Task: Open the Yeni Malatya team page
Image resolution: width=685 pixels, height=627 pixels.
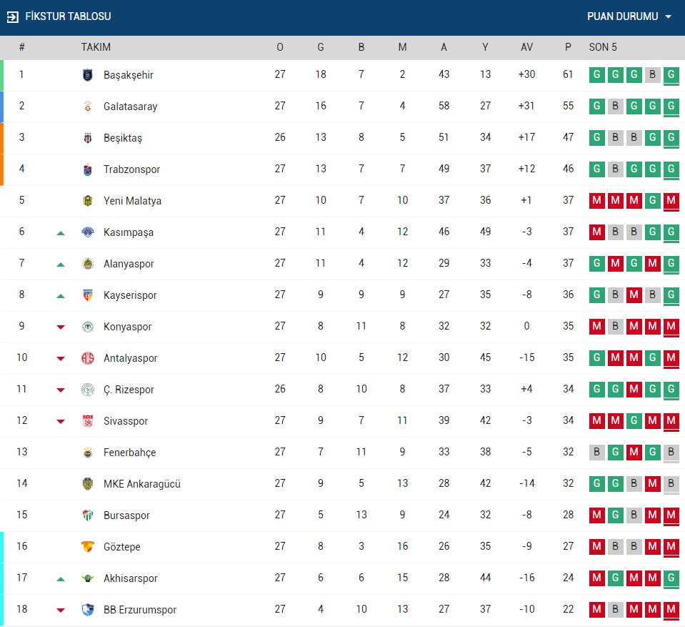Action: (132, 201)
